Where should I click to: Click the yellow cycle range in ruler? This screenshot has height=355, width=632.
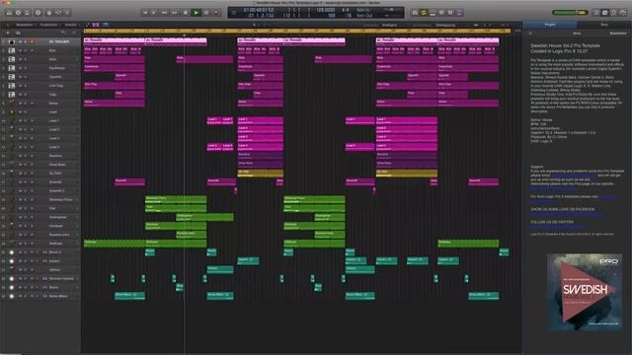(297, 31)
